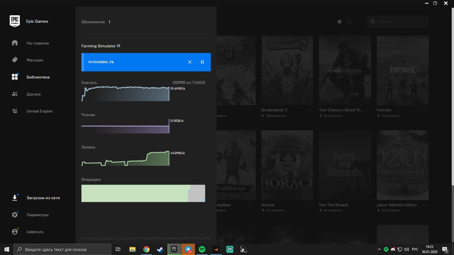The height and width of the screenshot is (255, 454).
Task: Open the three-dots menu for Borderlands 3
Action: tap(309, 110)
